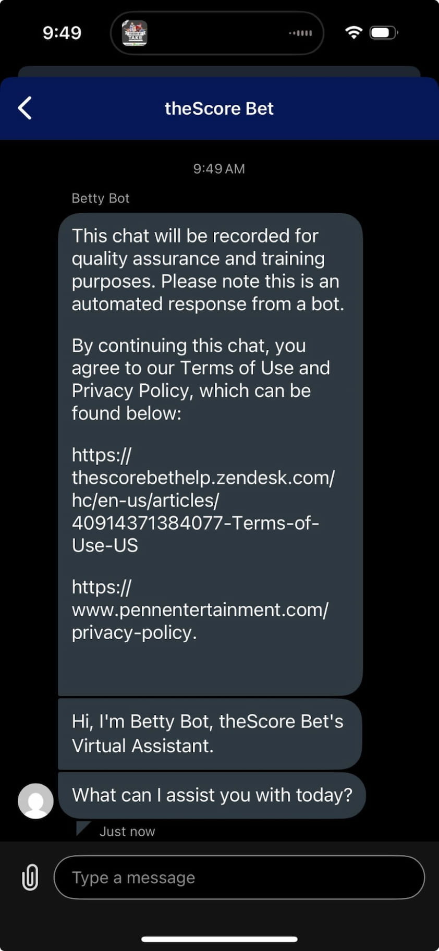The image size is (439, 951).
Task: Tap the Virtual Assistant greeting message
Action: 208,733
